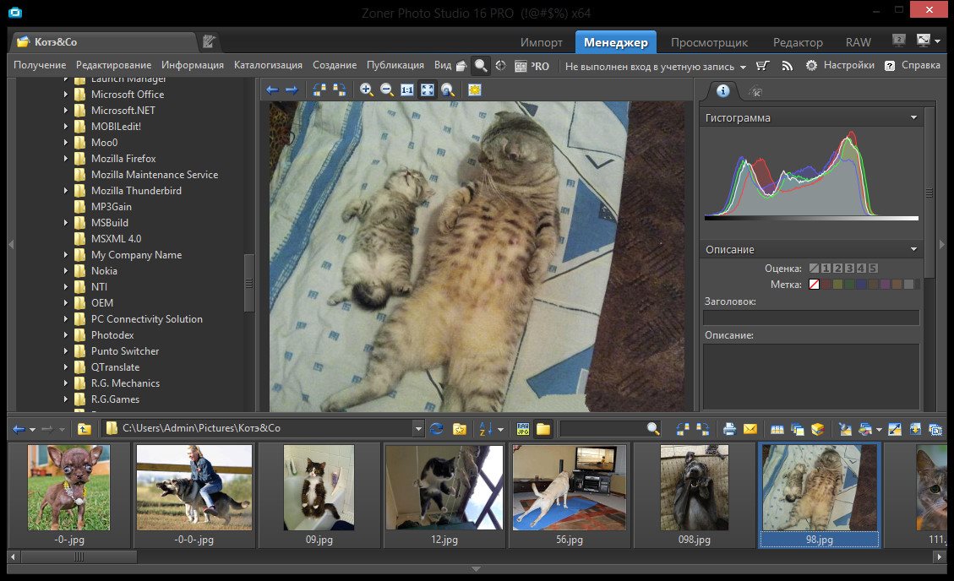The height and width of the screenshot is (581, 954).
Task: Clear rating with the slashed box
Action: point(815,269)
